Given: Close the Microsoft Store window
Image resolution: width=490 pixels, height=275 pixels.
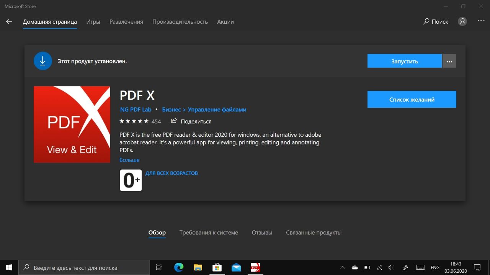Looking at the screenshot, I should pos(481,6).
